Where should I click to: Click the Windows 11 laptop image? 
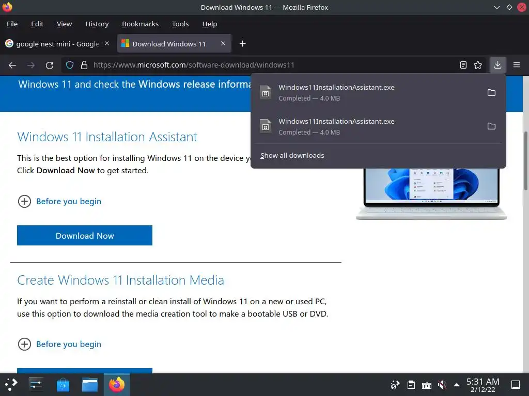(431, 194)
